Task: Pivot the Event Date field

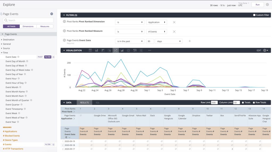Action: point(40,57)
